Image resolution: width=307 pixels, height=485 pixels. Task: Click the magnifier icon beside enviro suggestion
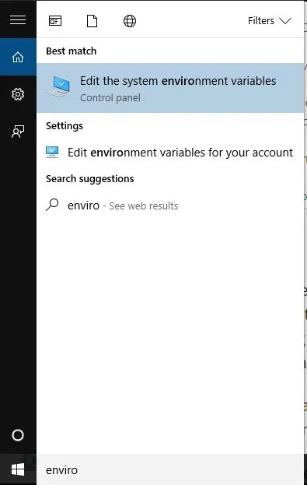click(x=52, y=205)
